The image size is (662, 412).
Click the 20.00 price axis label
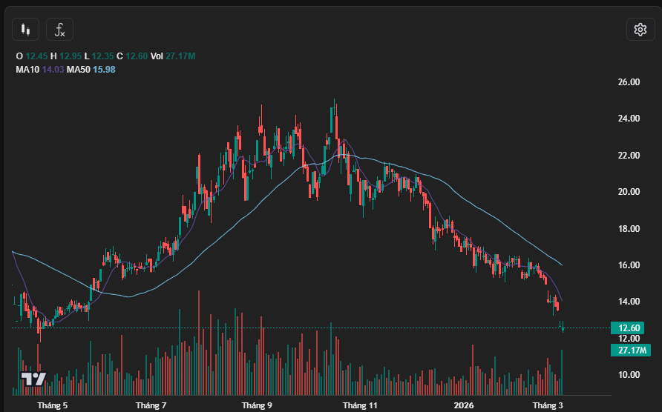(629, 192)
